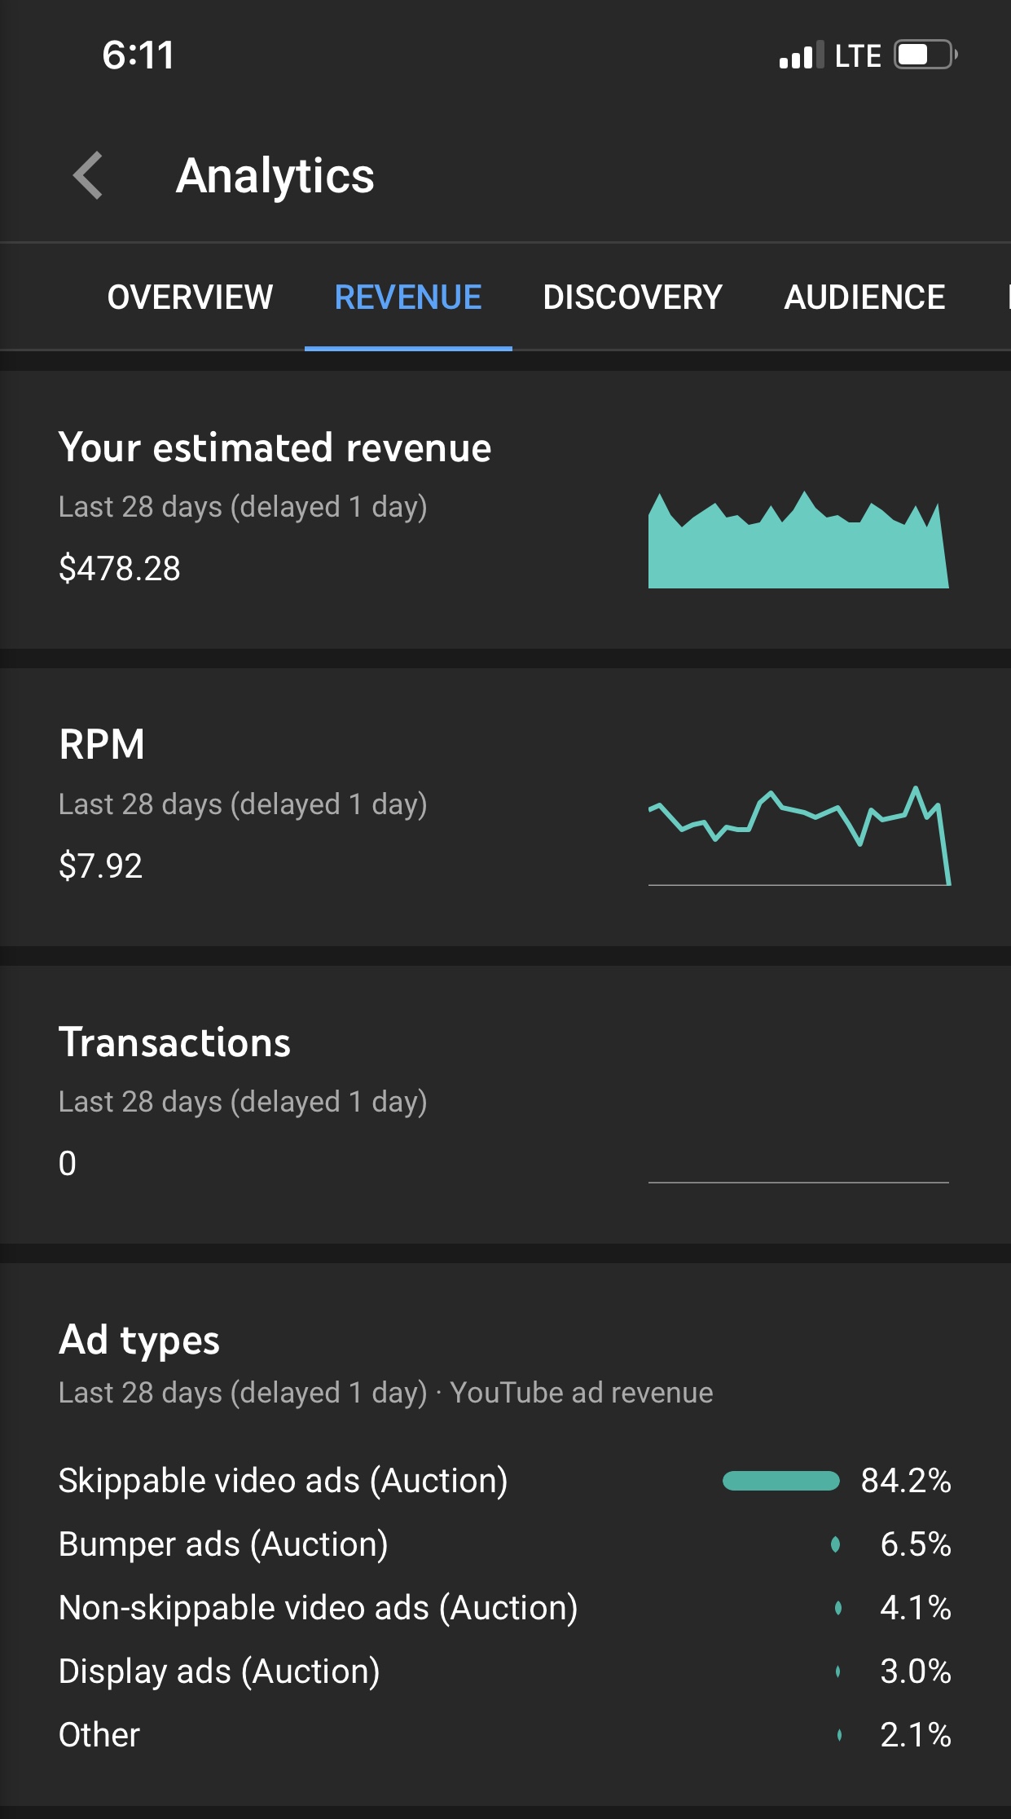Open the Transactions card heading
Image resolution: width=1011 pixels, height=1819 pixels.
(174, 1043)
